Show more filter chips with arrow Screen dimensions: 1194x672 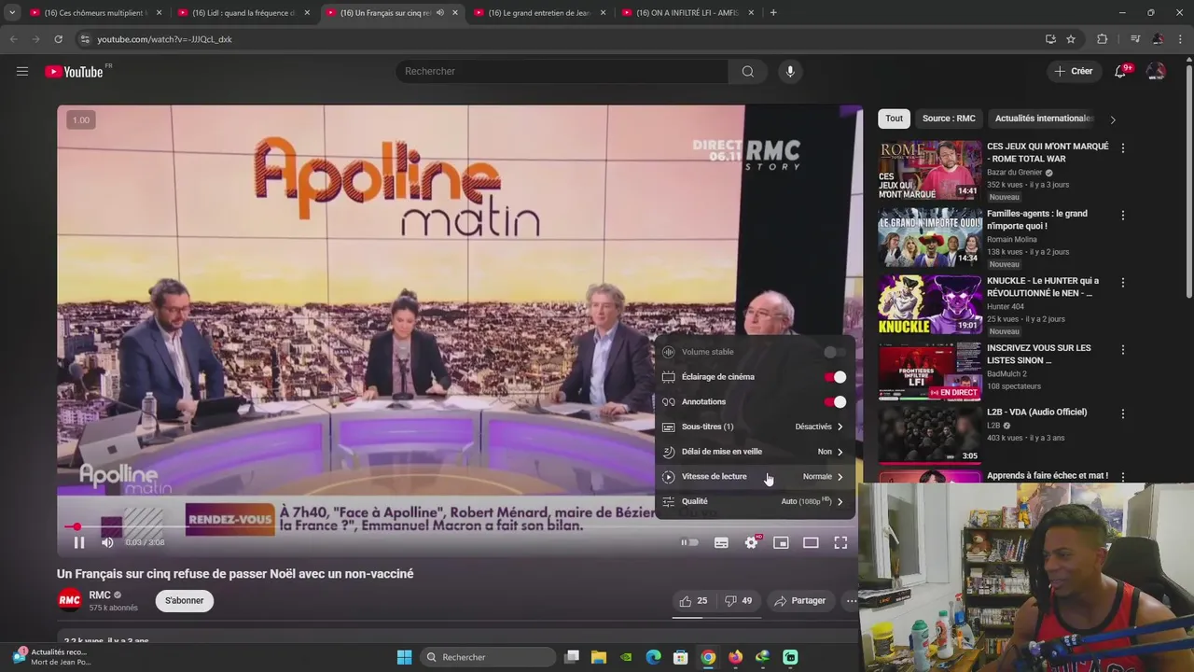tap(1112, 119)
